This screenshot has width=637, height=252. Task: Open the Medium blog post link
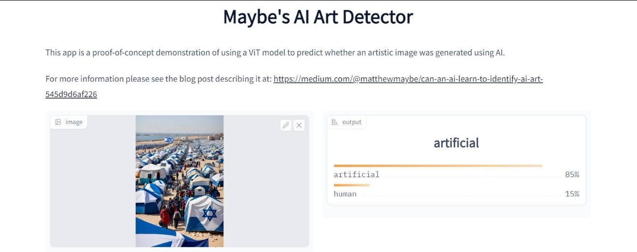(408, 79)
